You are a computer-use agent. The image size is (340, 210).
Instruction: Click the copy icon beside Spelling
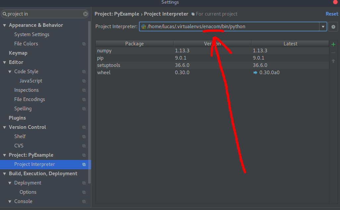[x=84, y=109]
